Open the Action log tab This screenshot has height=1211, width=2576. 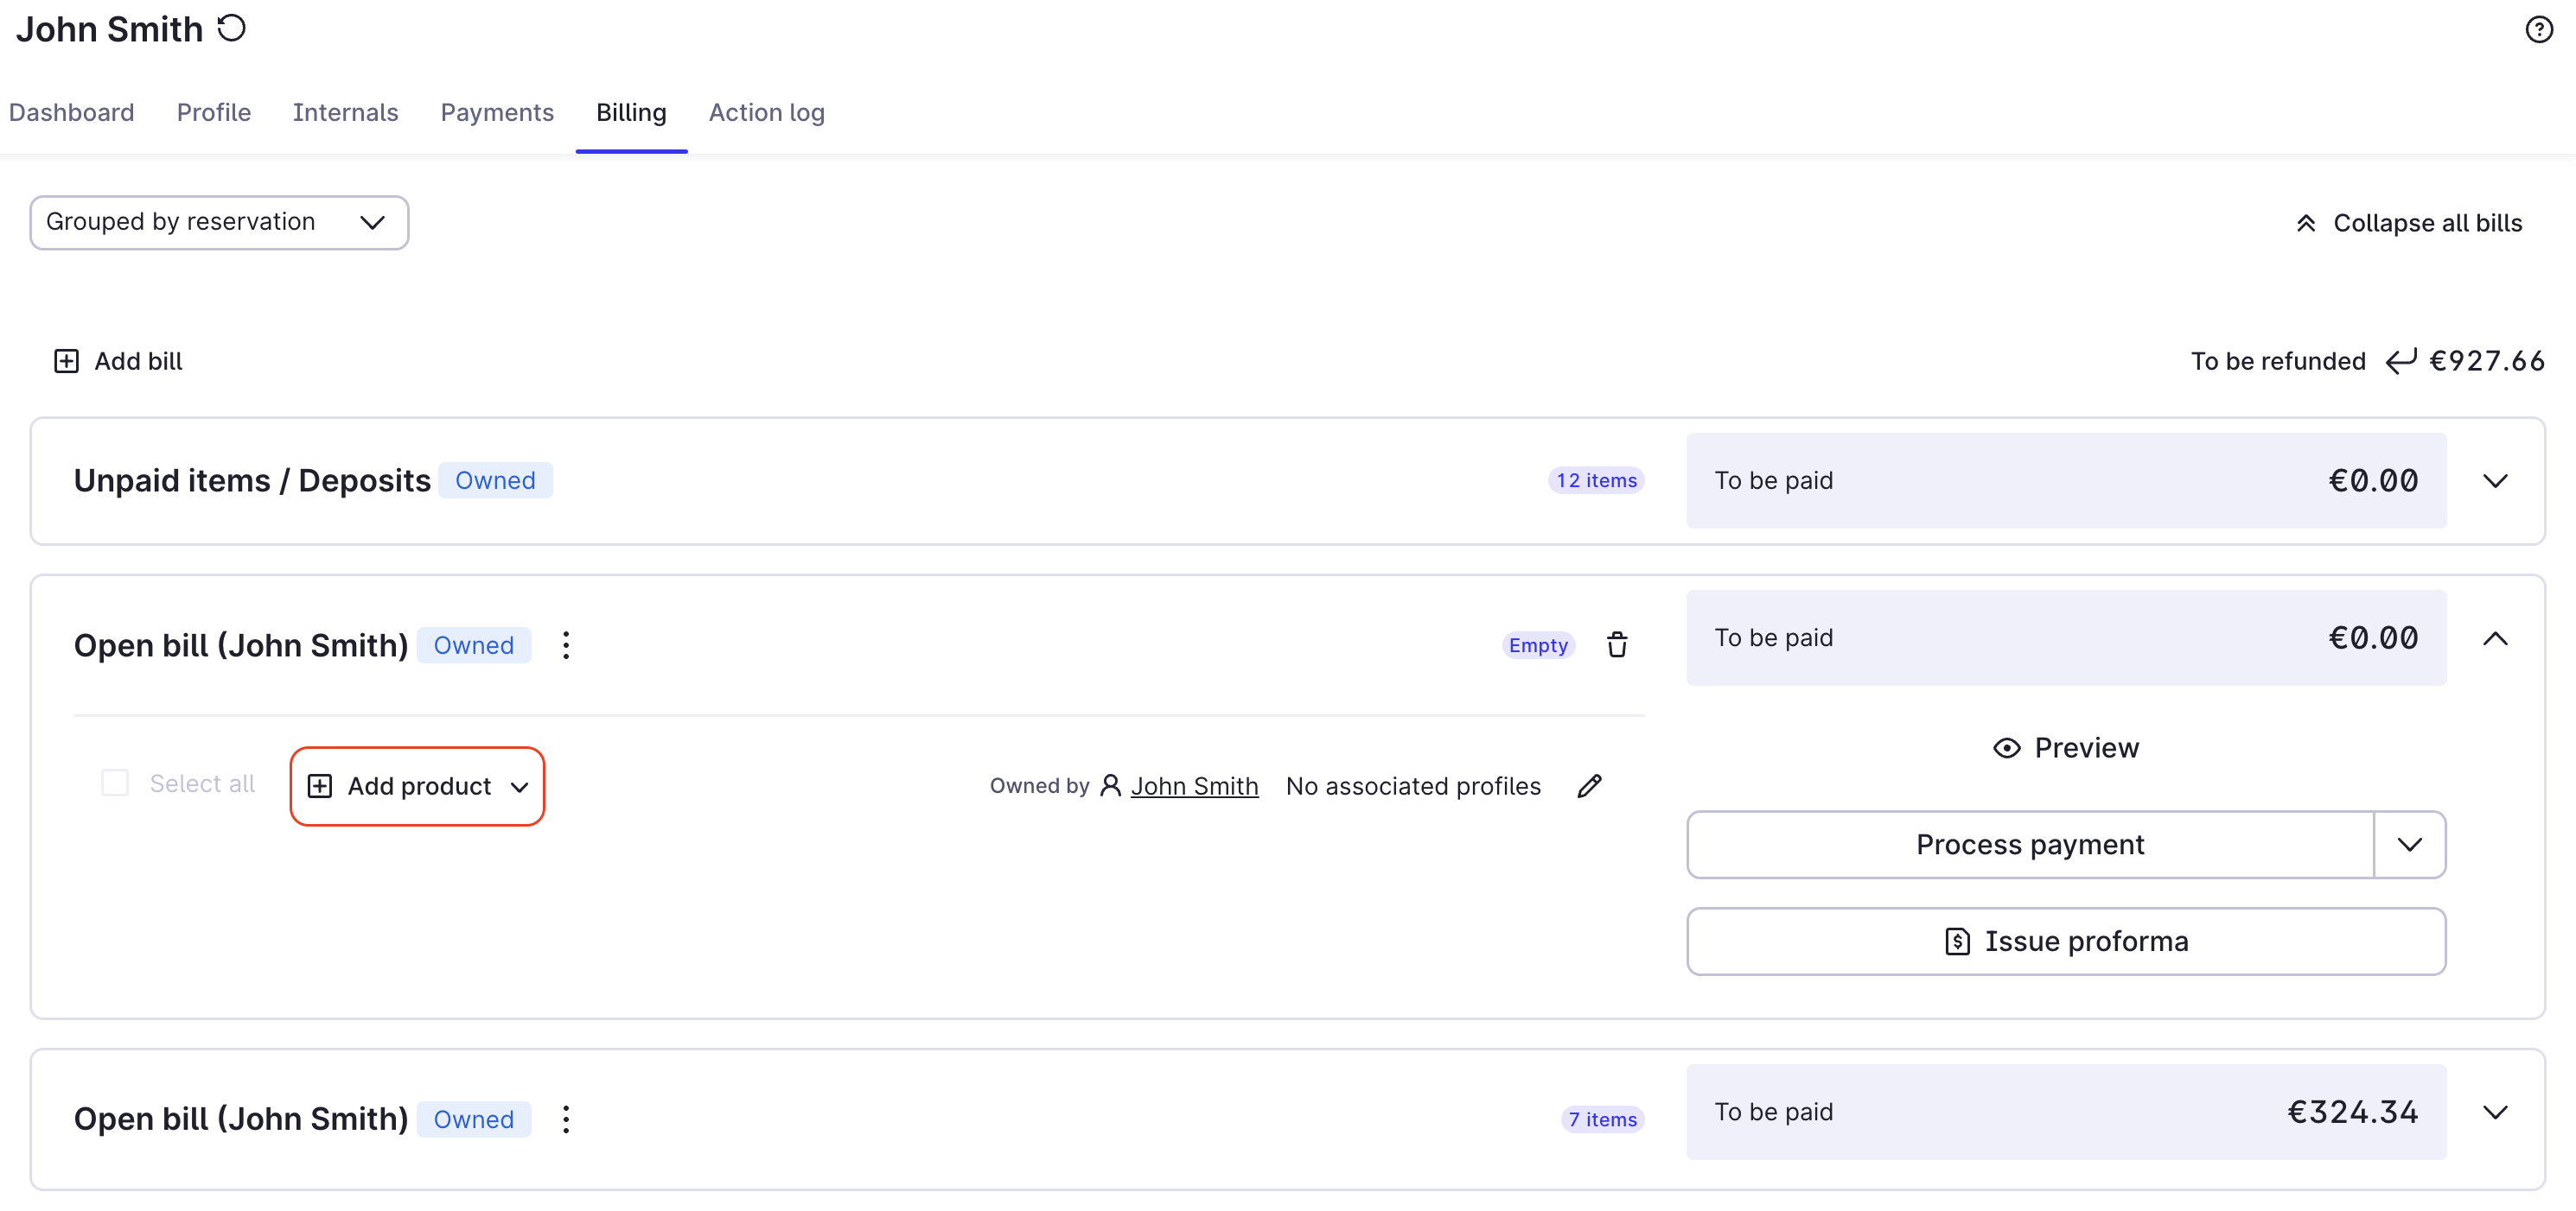767,112
